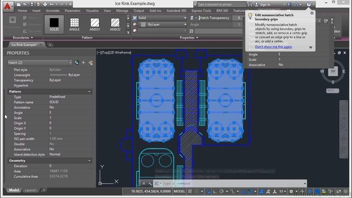
Task: Click the Associative value No in Properties
Action: [52, 149]
